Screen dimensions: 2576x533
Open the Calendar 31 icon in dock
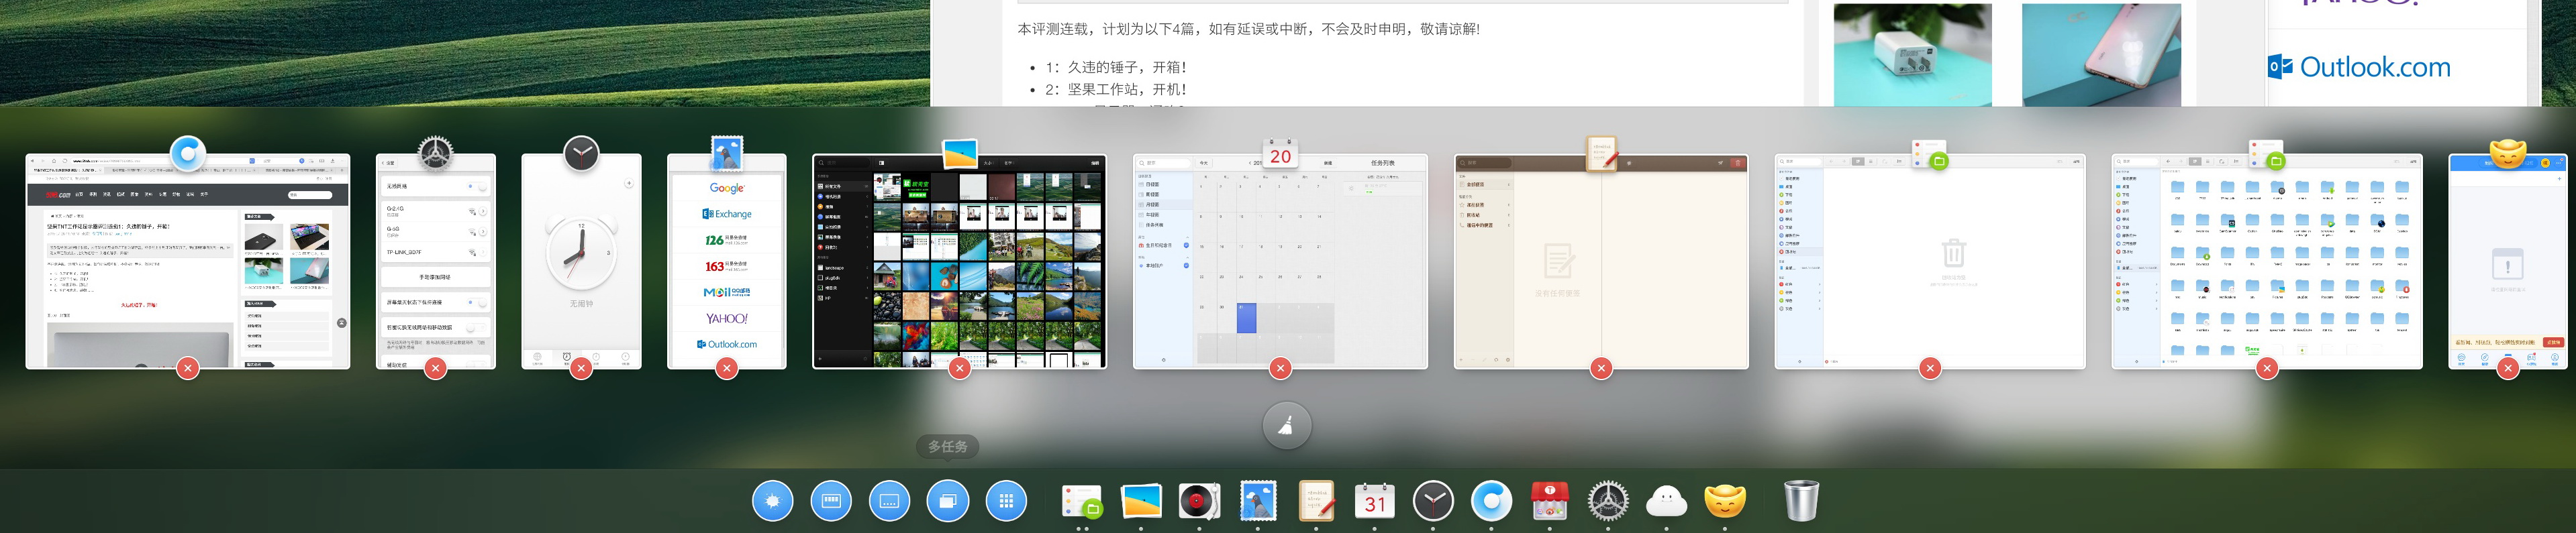1374,502
